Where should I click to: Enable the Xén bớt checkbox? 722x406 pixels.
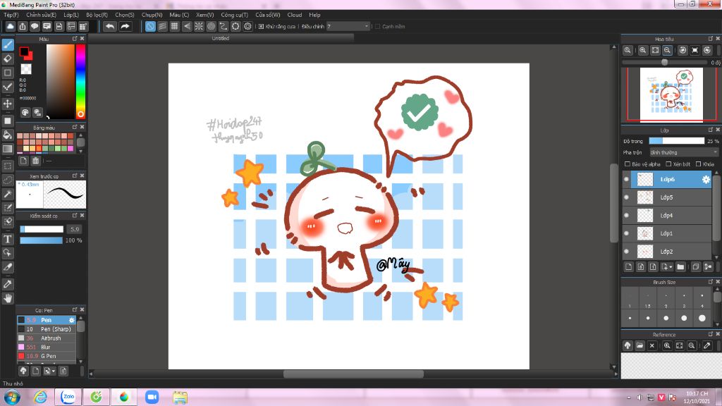[x=668, y=164]
